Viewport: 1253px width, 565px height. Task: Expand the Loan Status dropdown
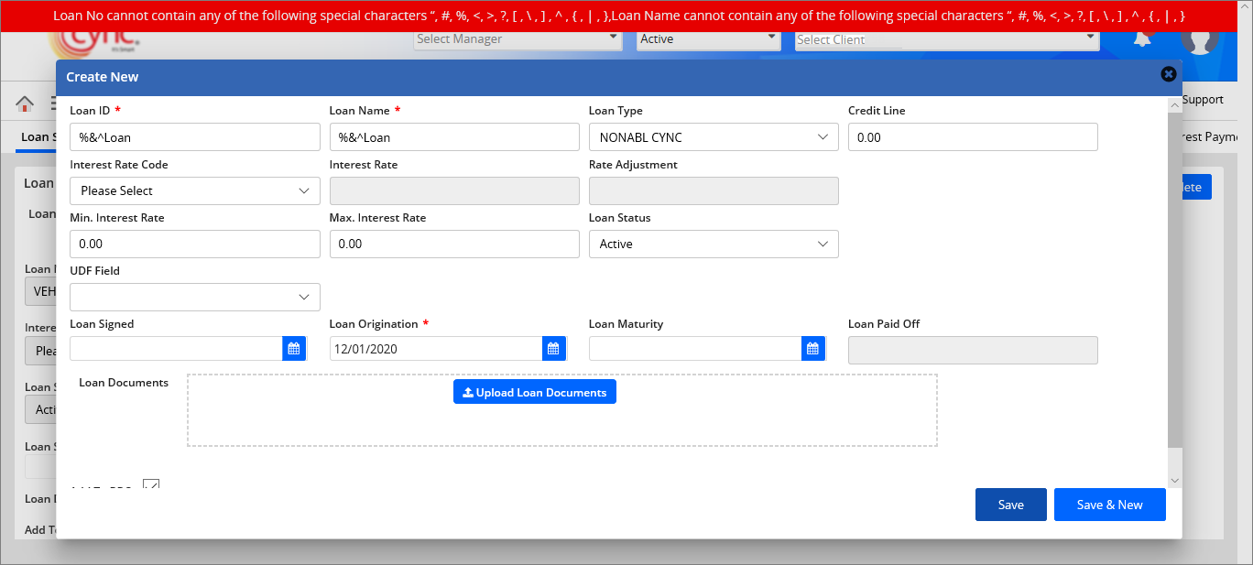coord(713,244)
